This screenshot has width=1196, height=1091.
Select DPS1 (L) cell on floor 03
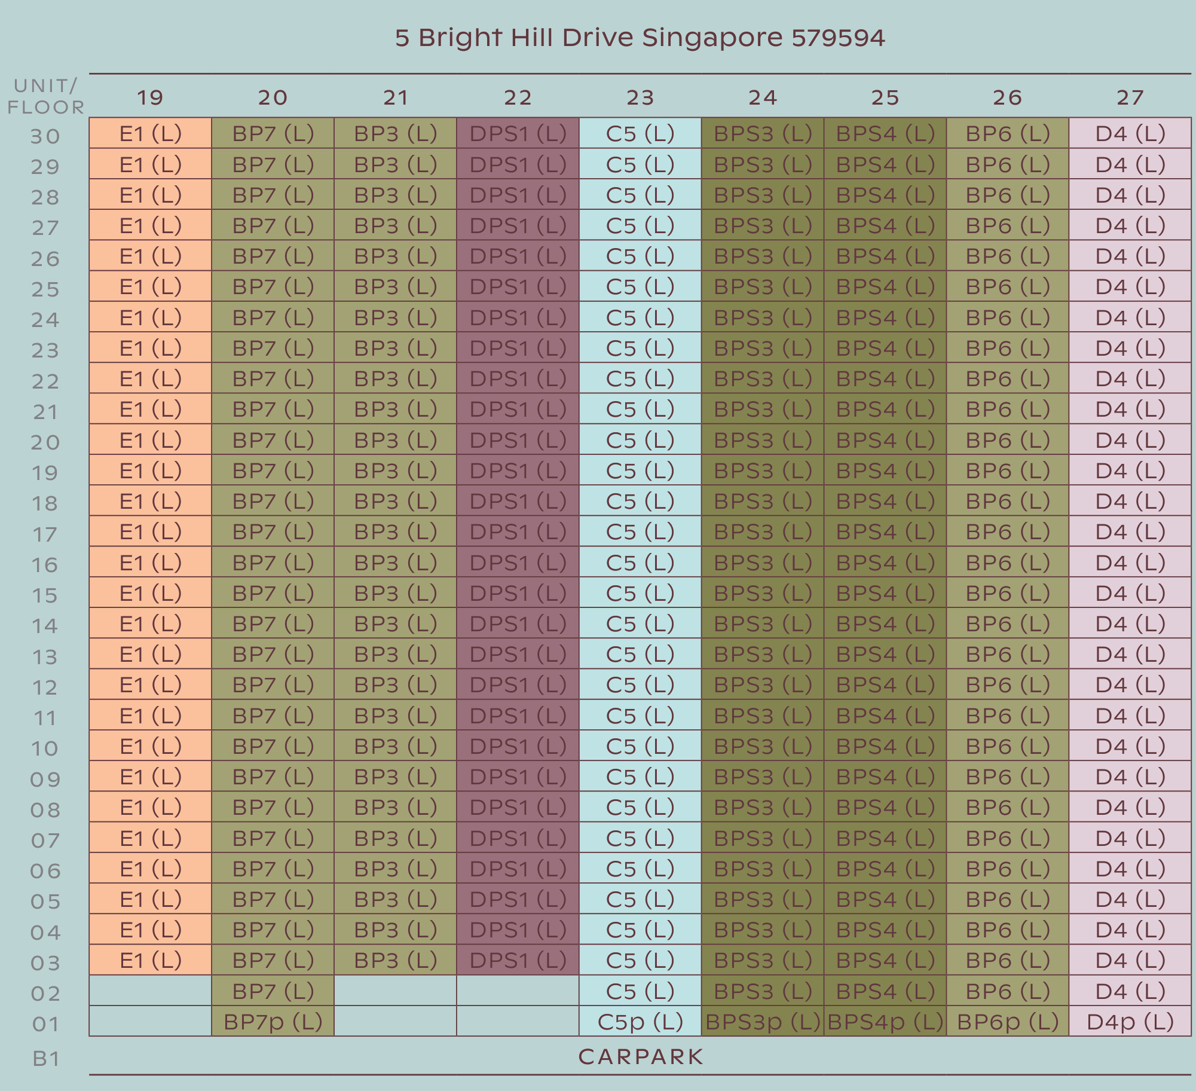(518, 959)
